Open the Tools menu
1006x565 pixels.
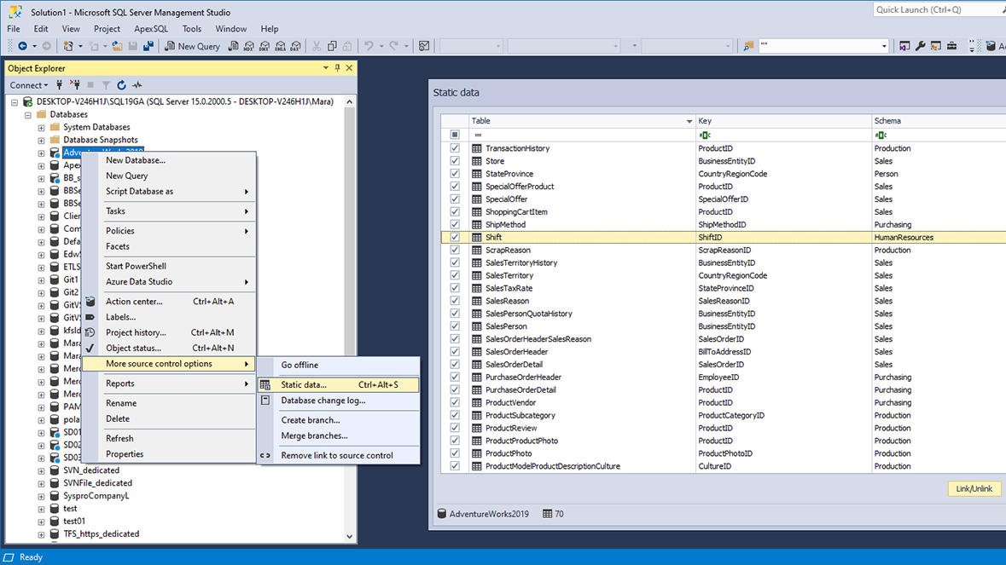click(191, 29)
